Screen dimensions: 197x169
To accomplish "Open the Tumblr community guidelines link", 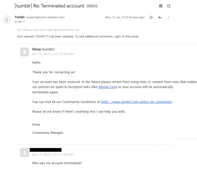I will [x=136, y=102].
